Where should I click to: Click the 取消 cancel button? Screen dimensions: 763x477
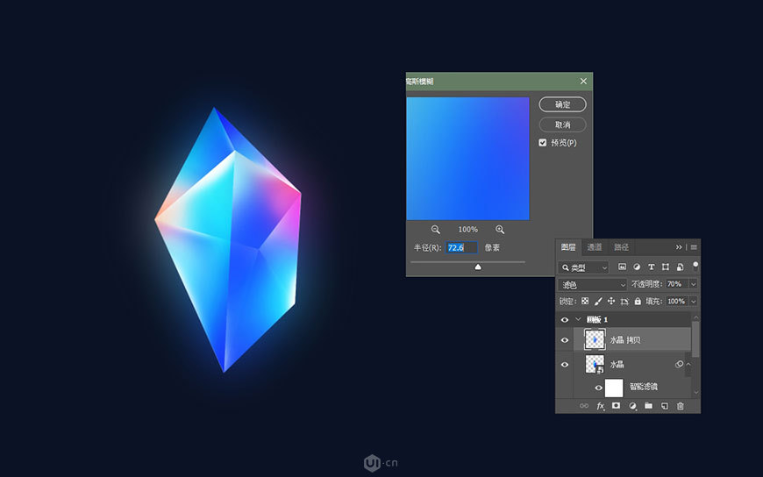[x=562, y=125]
